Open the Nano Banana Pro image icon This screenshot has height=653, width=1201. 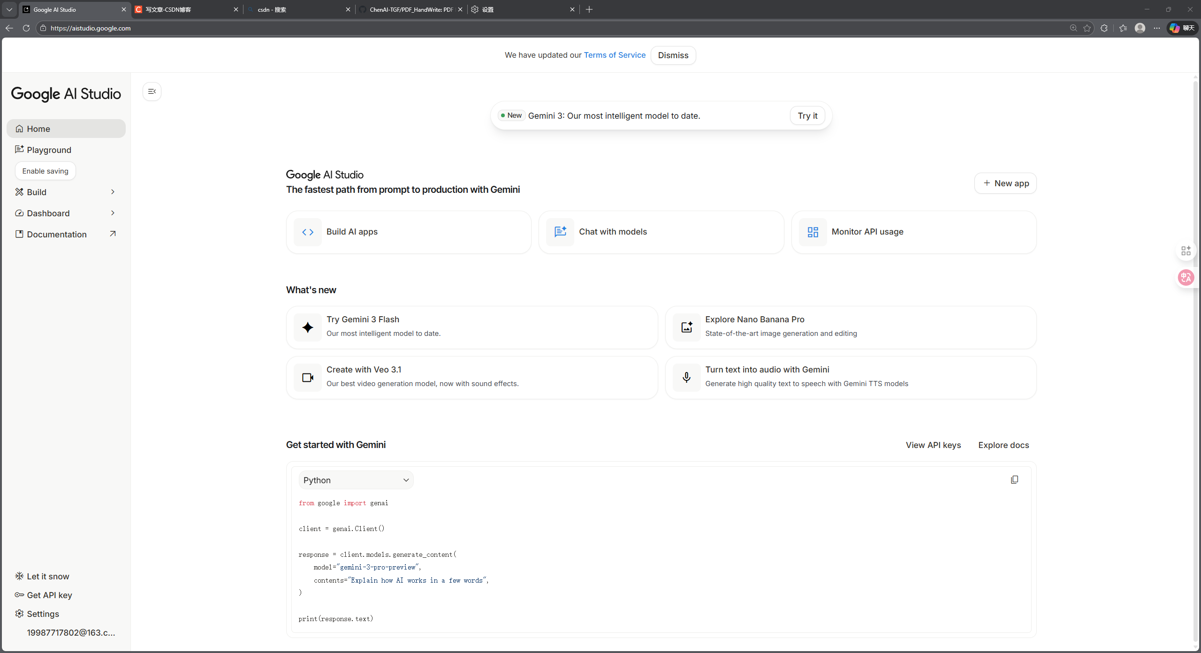tap(686, 327)
